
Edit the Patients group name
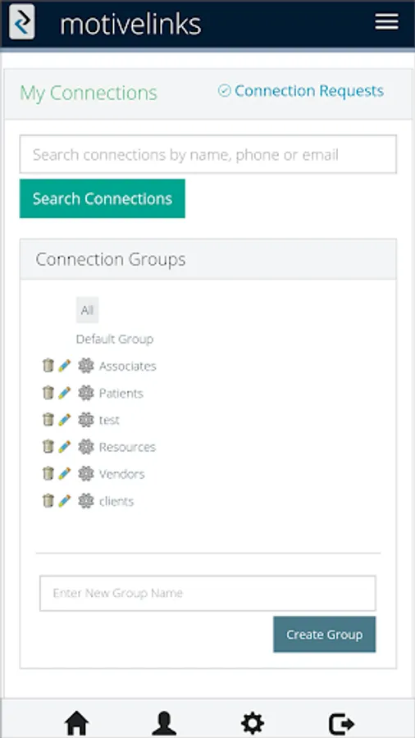pyautogui.click(x=65, y=393)
